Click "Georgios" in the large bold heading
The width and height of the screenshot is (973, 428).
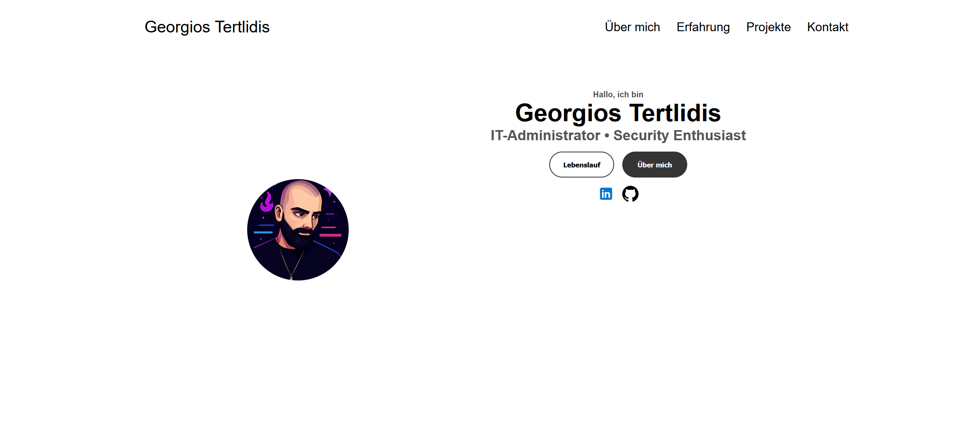click(x=568, y=113)
